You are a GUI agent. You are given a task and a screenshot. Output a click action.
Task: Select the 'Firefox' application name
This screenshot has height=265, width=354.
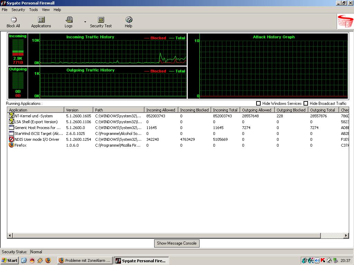click(20, 145)
